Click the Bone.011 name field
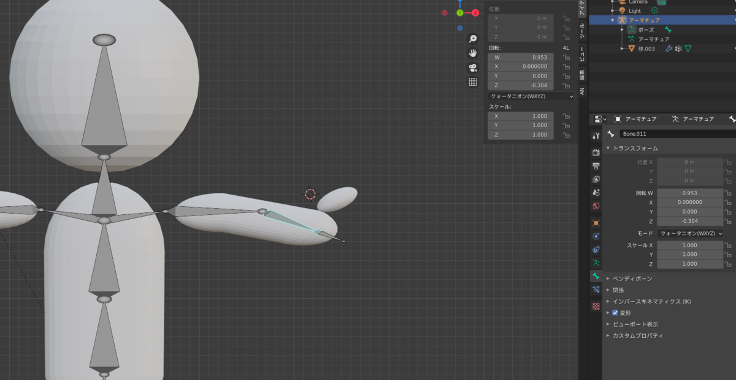 (x=677, y=133)
